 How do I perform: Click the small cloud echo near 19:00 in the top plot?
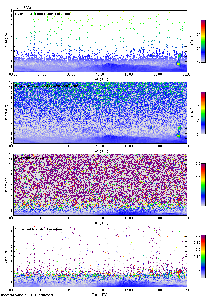tap(151, 56)
